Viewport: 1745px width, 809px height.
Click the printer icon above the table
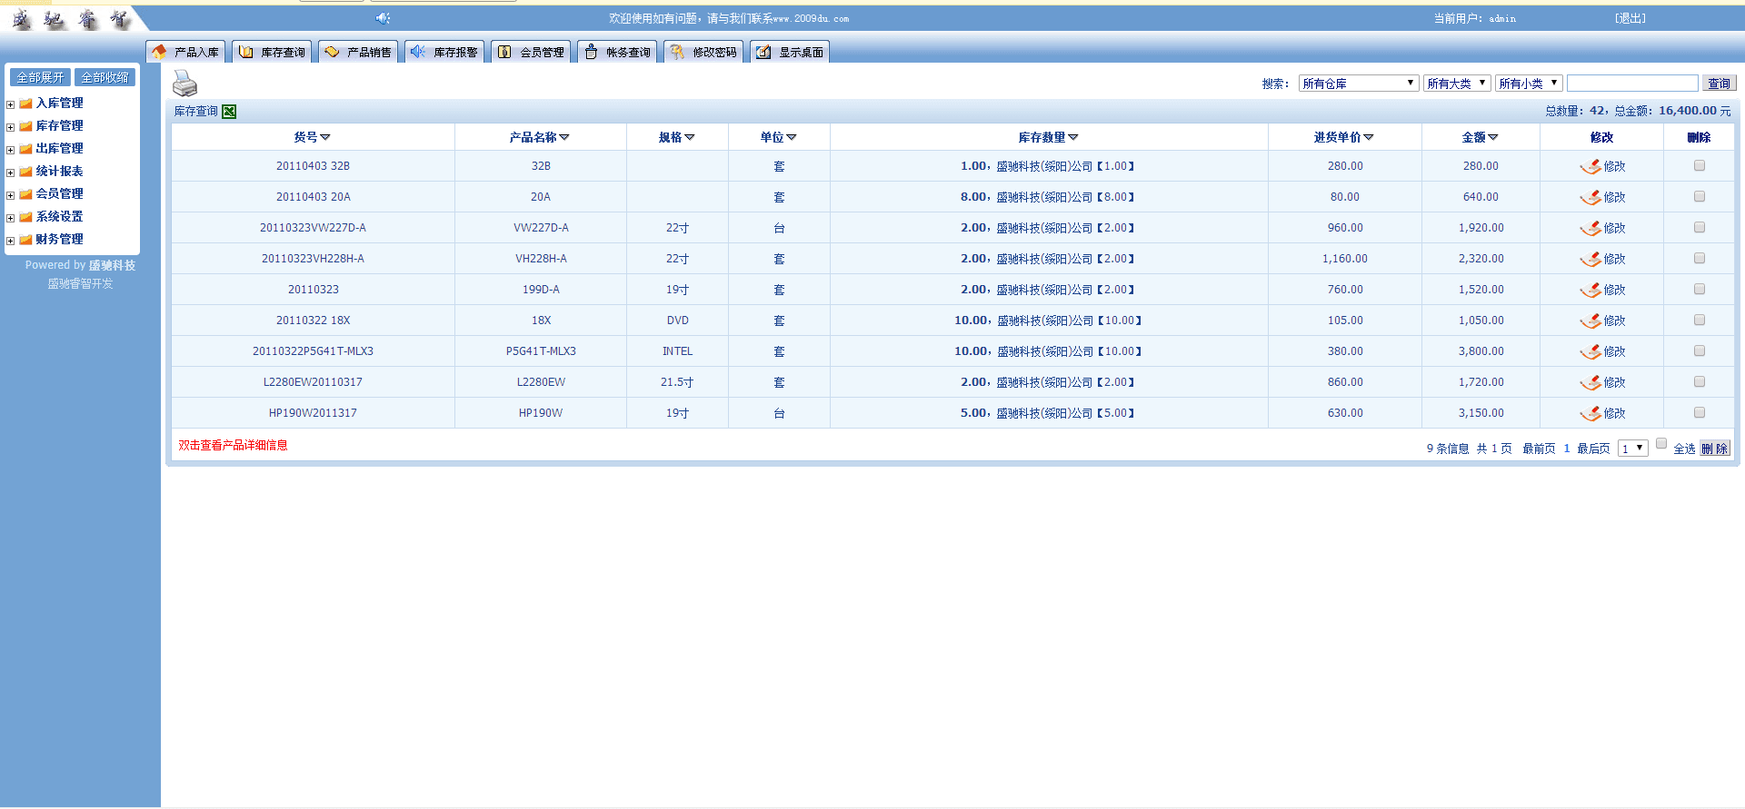(184, 84)
